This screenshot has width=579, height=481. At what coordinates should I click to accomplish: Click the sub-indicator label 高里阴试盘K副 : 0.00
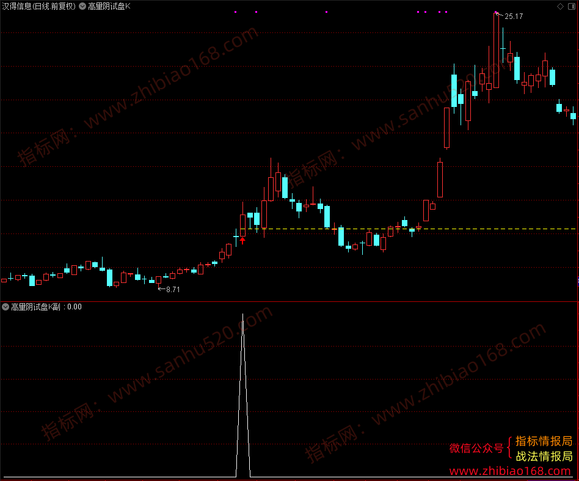46,307
